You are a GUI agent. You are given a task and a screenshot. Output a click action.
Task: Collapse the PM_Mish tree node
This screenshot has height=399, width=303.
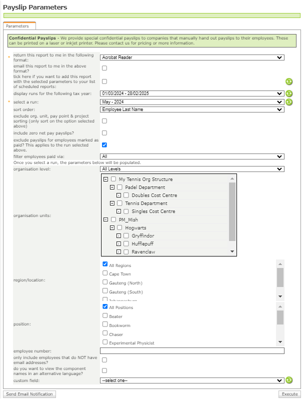coord(106,219)
